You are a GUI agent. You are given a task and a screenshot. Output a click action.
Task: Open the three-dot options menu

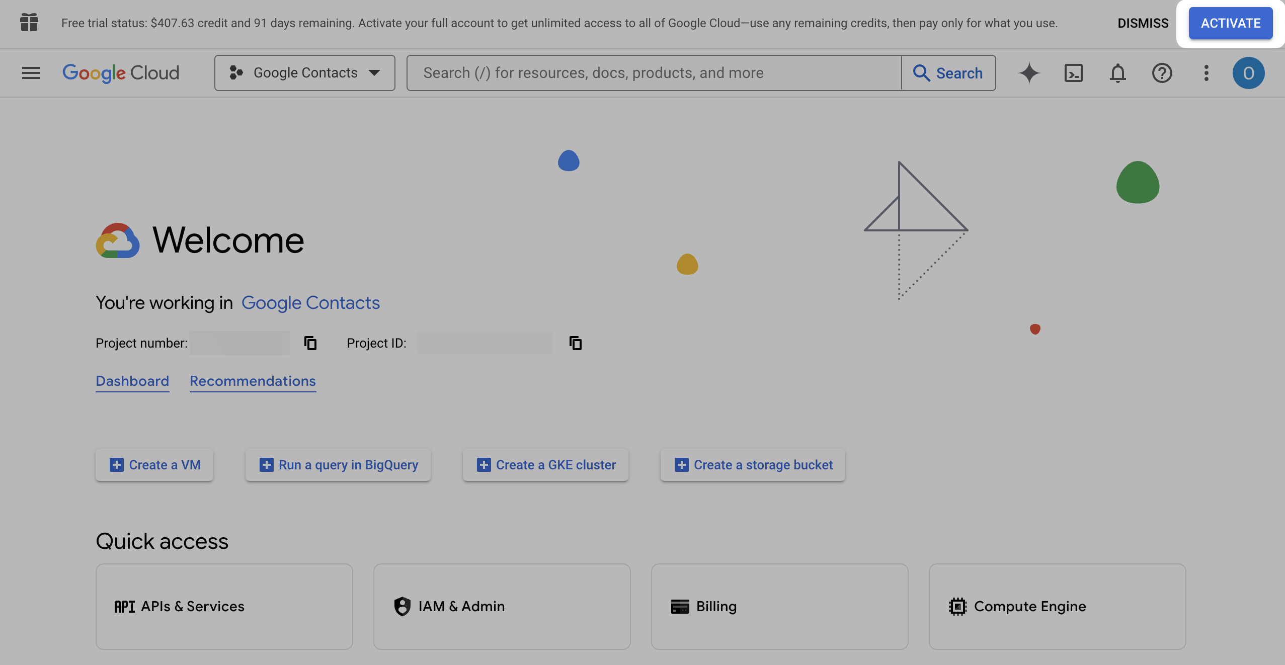[x=1206, y=73]
